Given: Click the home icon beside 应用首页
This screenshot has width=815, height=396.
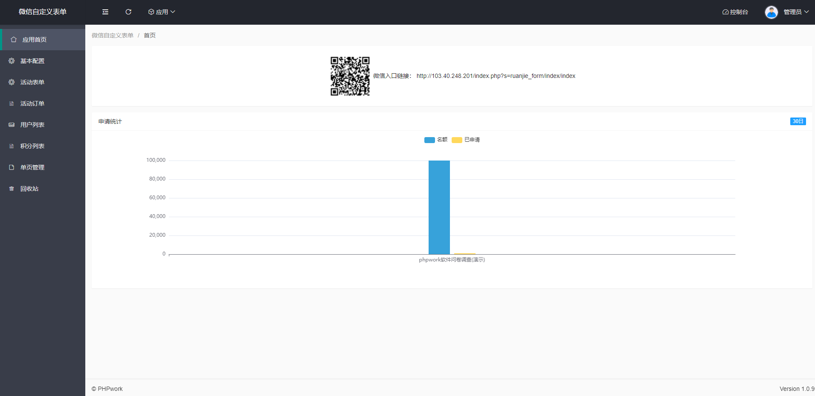Looking at the screenshot, I should [x=14, y=40].
